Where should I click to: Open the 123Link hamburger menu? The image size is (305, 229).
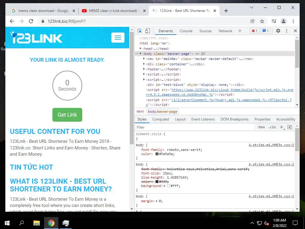pyautogui.click(x=118, y=37)
